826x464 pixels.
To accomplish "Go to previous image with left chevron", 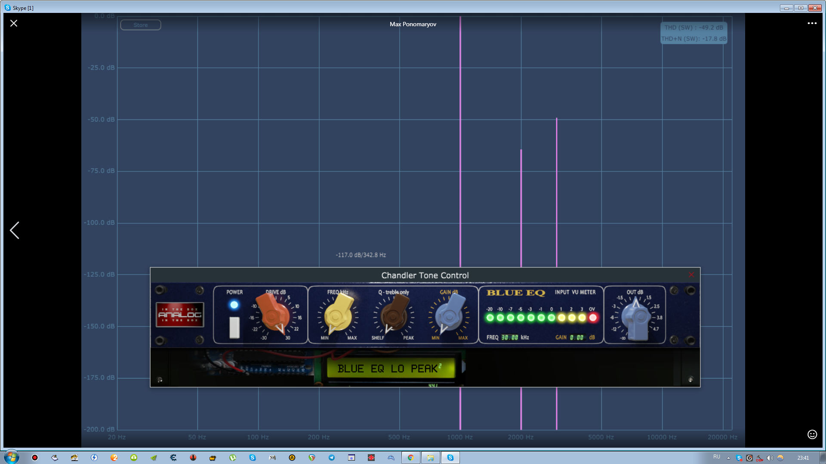I will pyautogui.click(x=15, y=230).
